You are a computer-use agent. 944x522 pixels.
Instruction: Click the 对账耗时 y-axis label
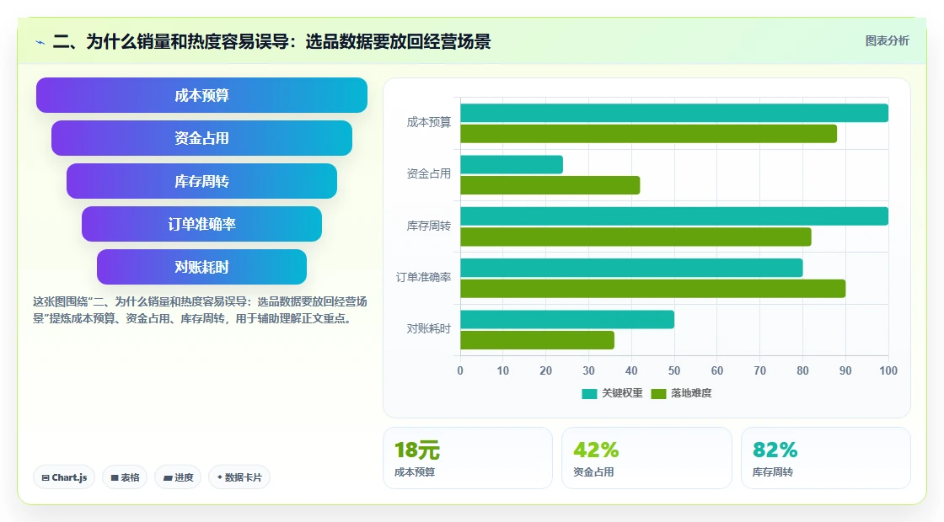point(429,329)
